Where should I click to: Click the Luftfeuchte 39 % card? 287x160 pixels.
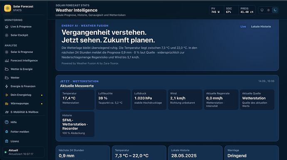click(x=113, y=100)
